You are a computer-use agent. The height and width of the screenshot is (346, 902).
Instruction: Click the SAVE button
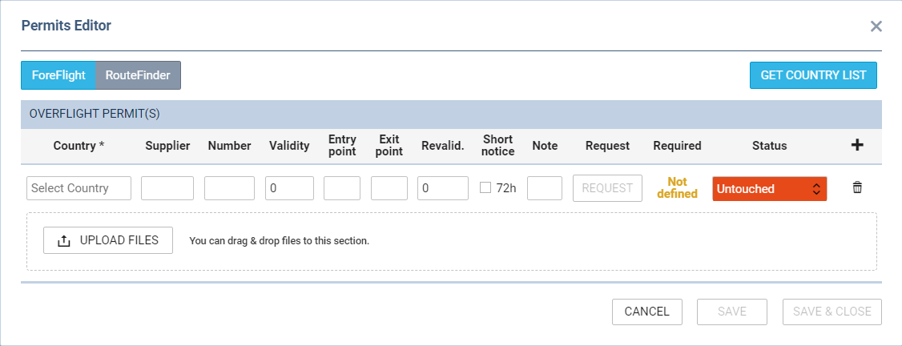(x=732, y=312)
